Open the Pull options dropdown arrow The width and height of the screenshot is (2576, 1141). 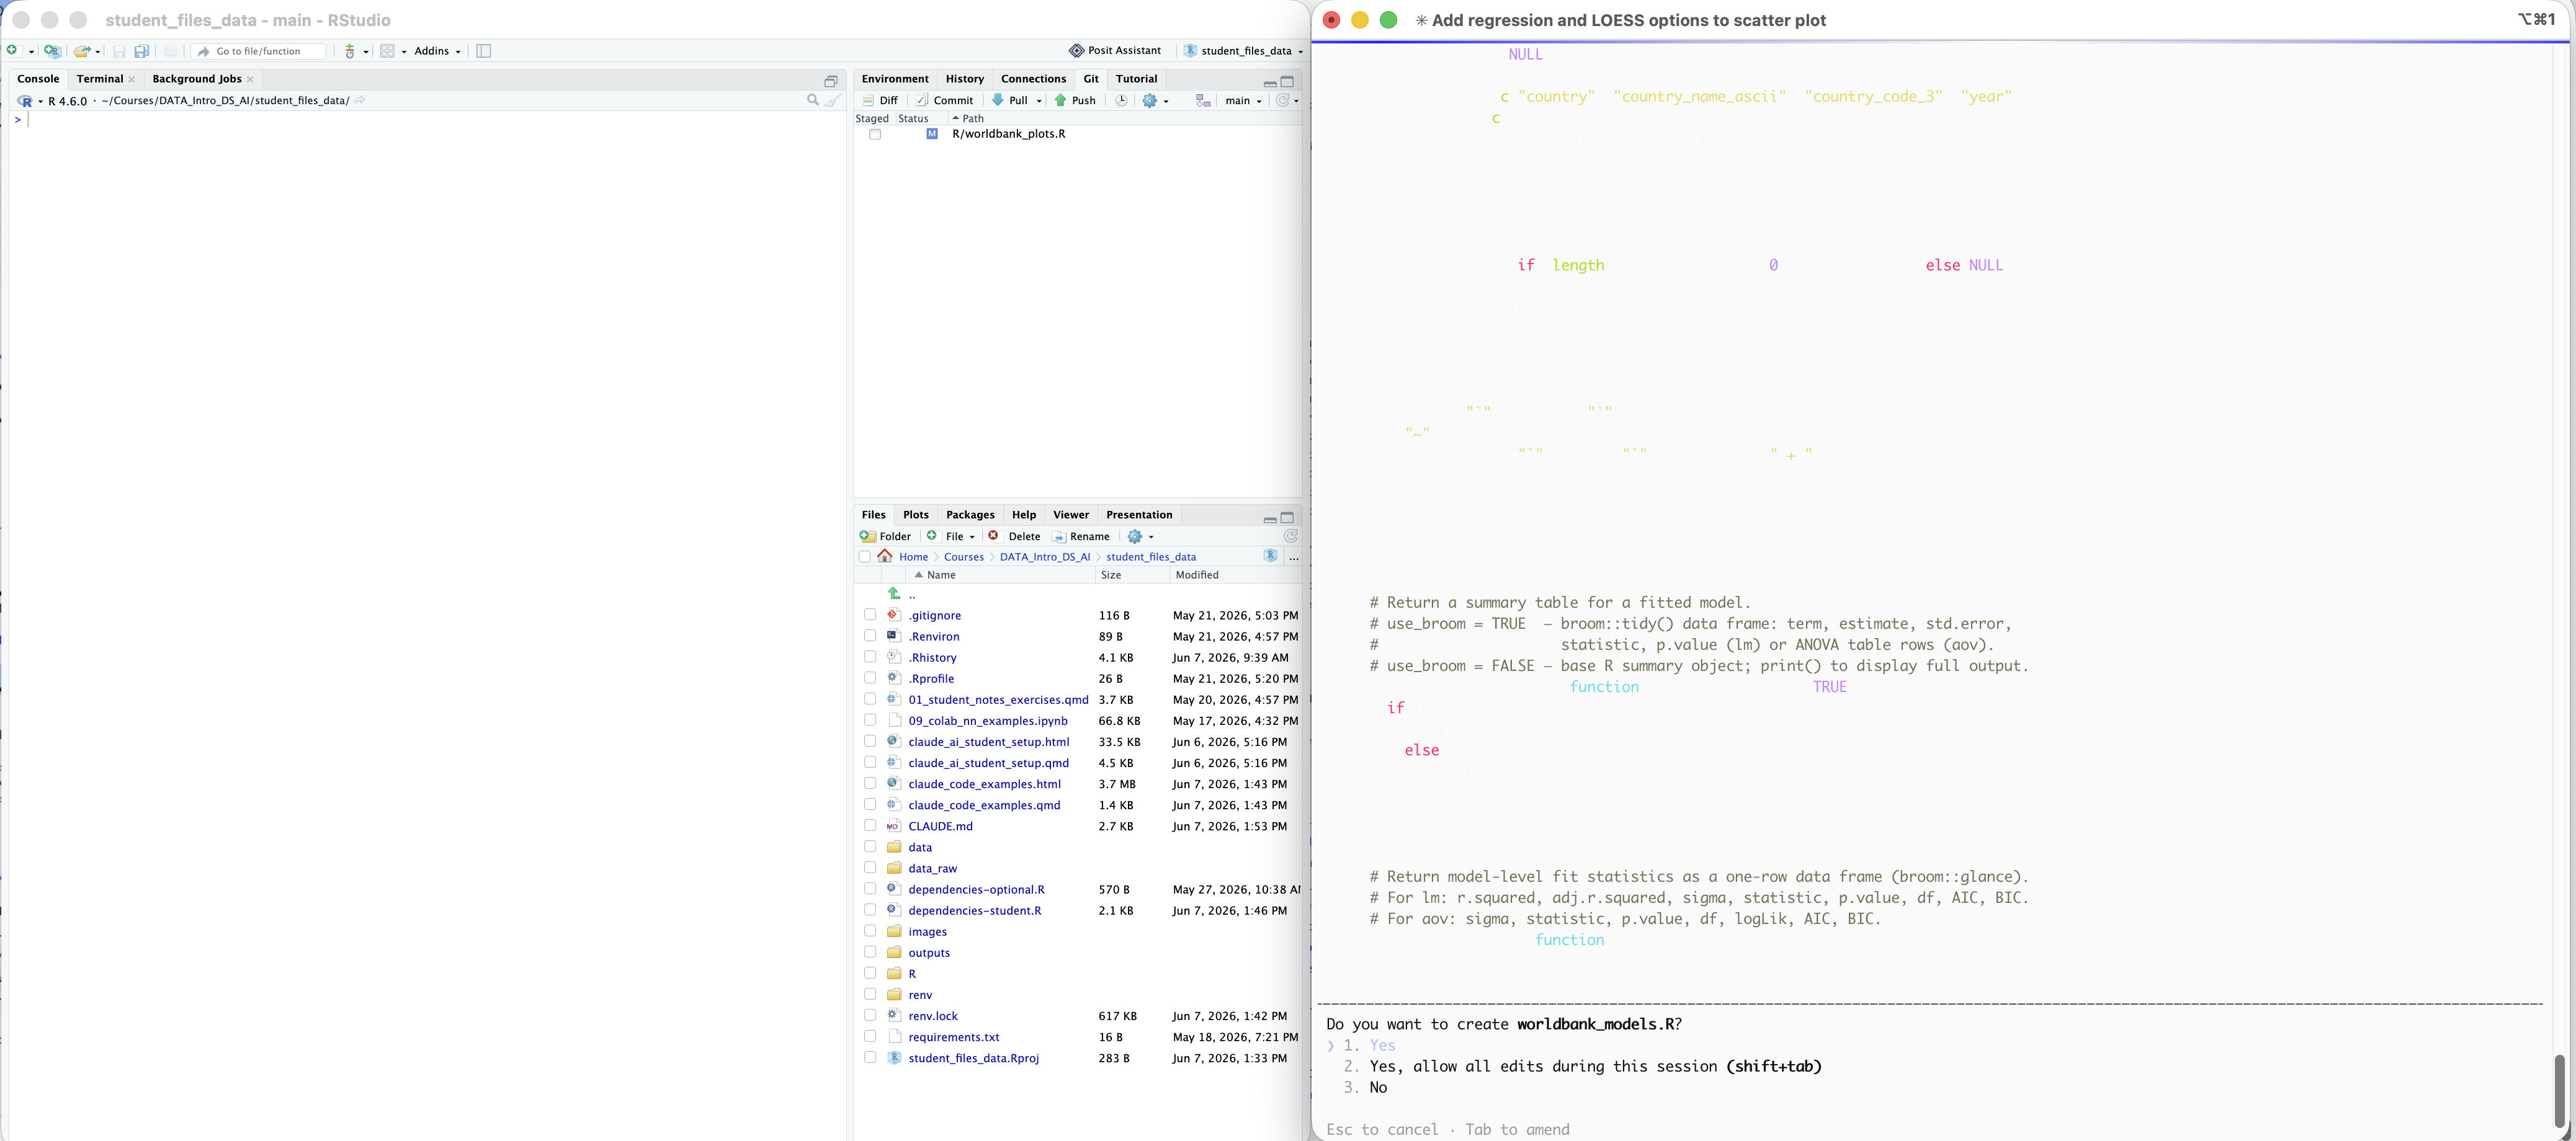[x=1039, y=101]
